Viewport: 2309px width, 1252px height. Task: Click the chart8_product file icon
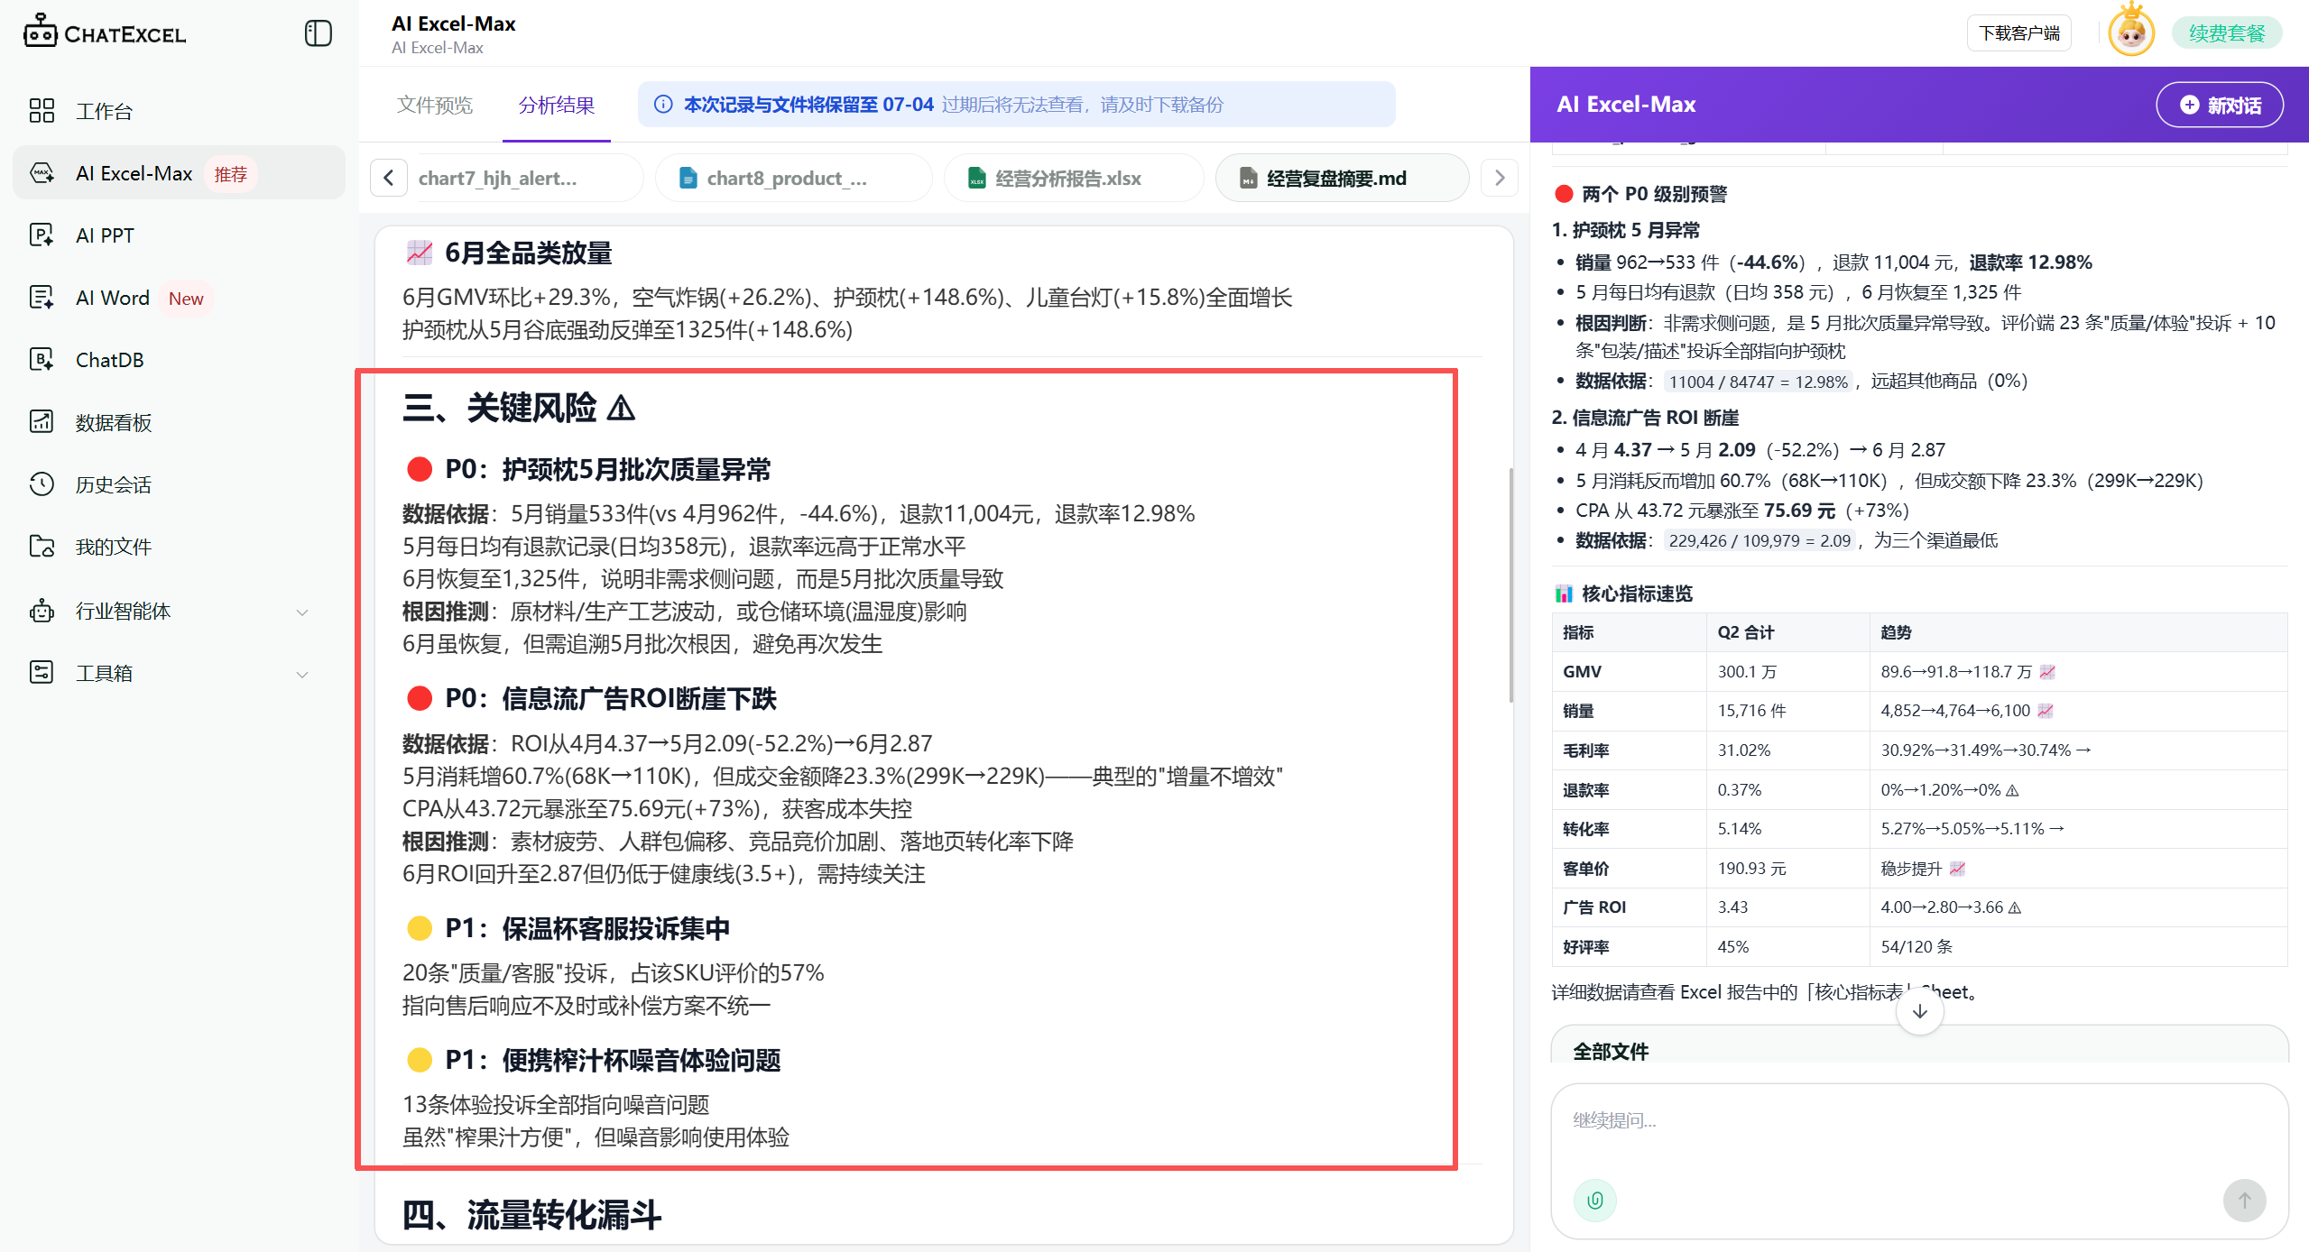pyautogui.click(x=688, y=179)
